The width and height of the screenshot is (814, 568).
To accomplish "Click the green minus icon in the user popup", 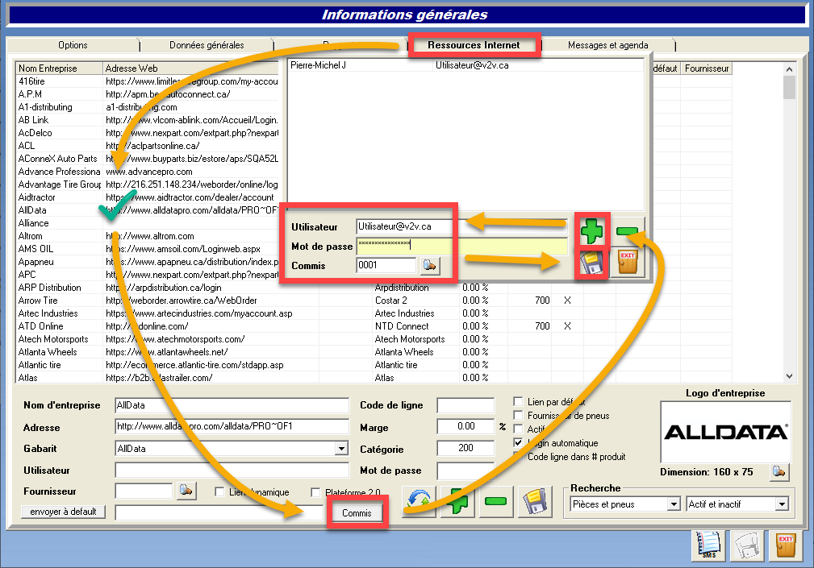I will 627,230.
